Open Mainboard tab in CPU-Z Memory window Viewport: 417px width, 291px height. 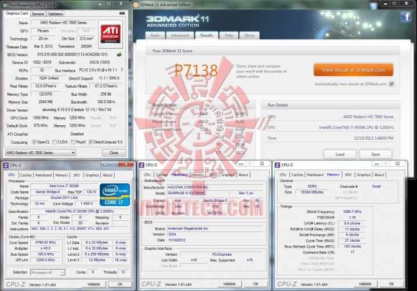(x=315, y=175)
